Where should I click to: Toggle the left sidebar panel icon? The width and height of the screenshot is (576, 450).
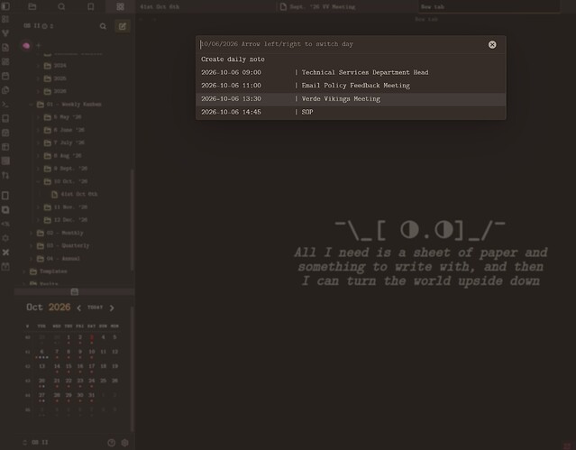(x=5, y=6)
